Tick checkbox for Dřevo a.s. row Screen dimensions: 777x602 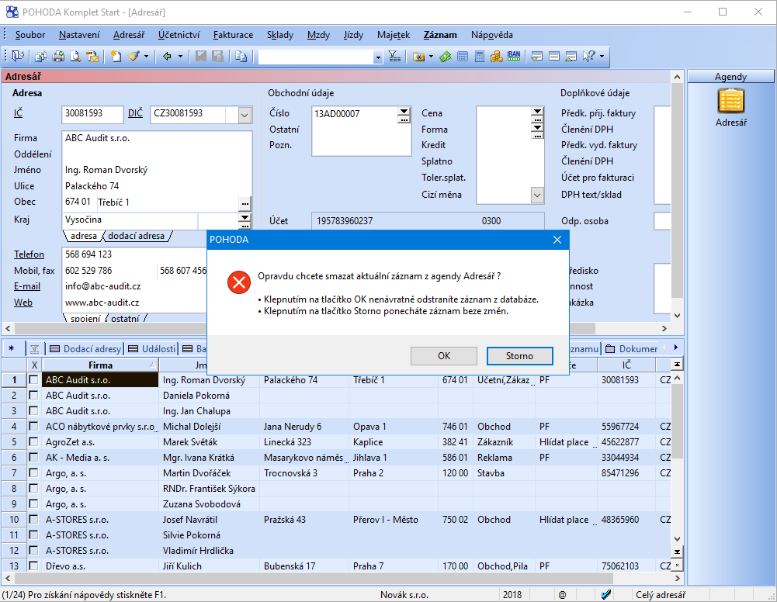point(33,566)
